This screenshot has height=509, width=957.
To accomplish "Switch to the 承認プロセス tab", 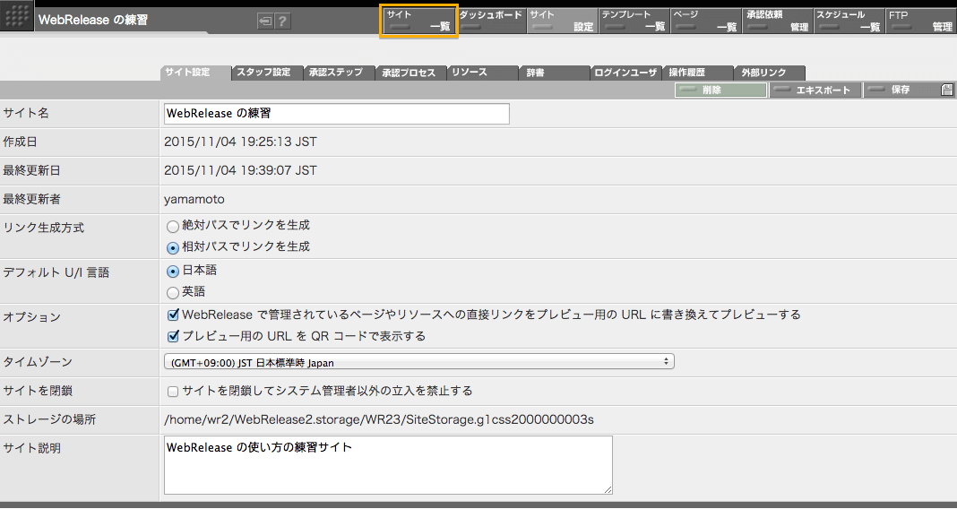I will click(410, 72).
